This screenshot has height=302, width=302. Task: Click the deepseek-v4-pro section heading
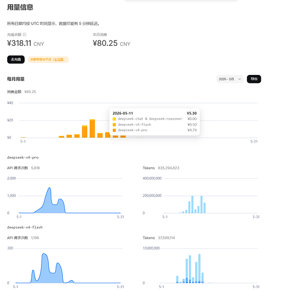click(23, 158)
